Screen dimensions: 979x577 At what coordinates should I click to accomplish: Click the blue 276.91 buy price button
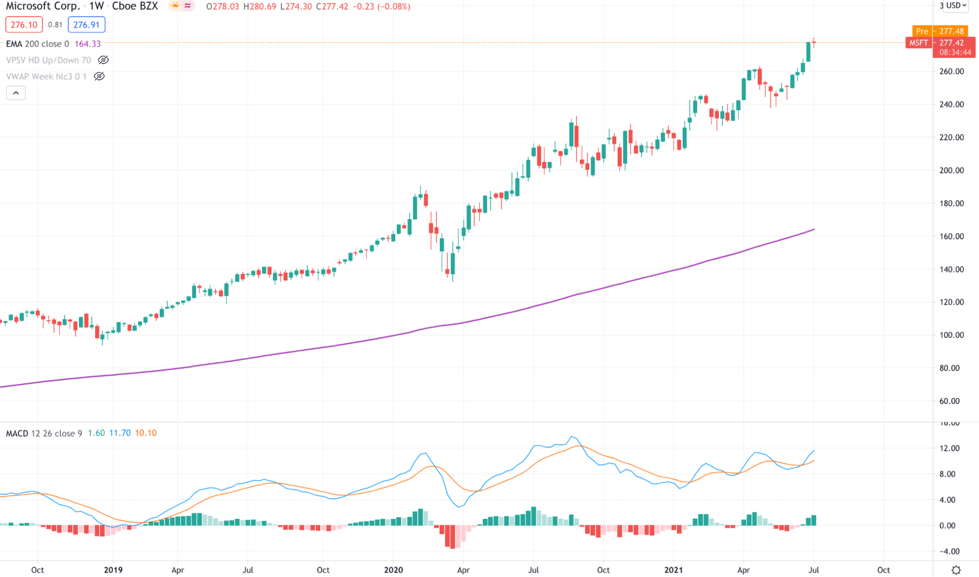click(x=86, y=24)
